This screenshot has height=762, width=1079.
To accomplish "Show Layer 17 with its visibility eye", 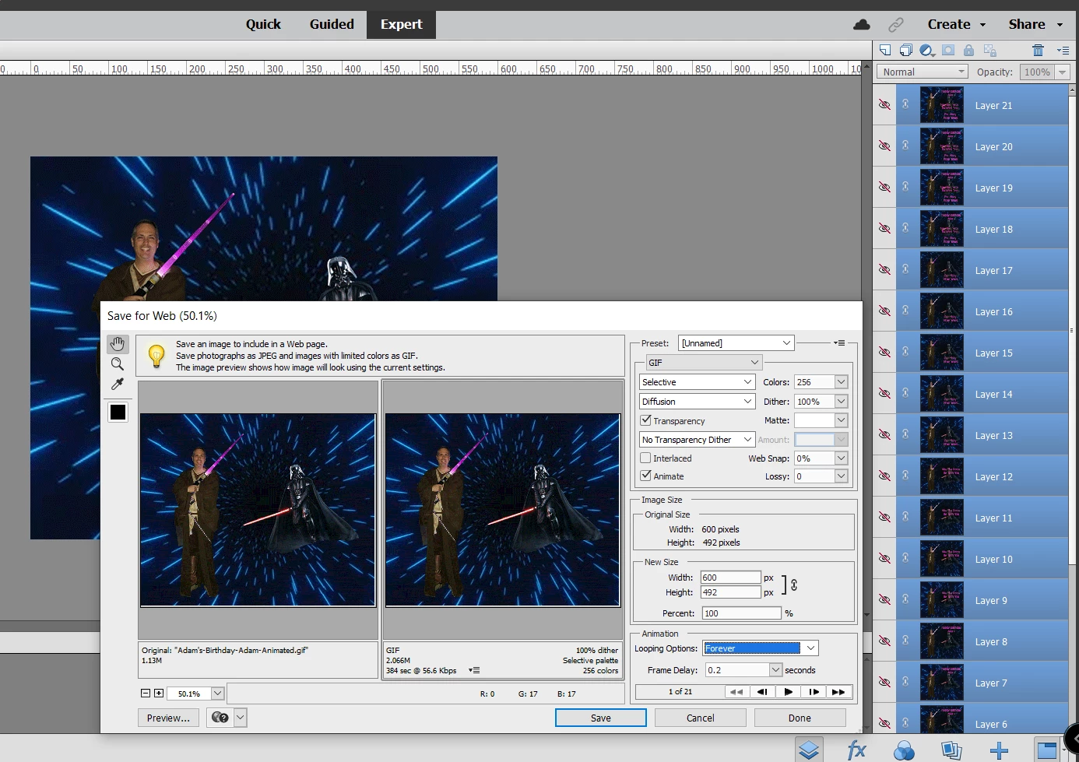I will tap(884, 269).
